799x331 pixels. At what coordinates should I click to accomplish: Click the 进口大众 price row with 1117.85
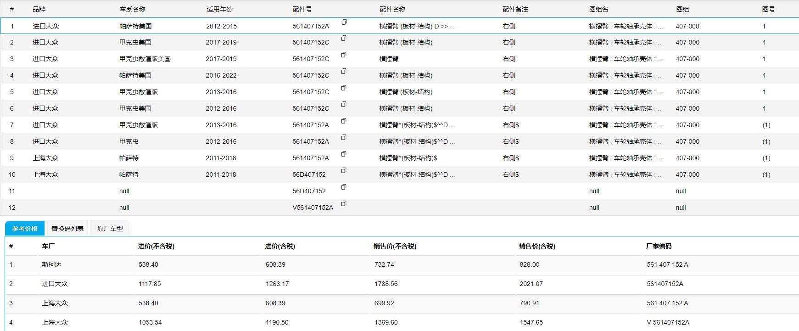[150, 284]
